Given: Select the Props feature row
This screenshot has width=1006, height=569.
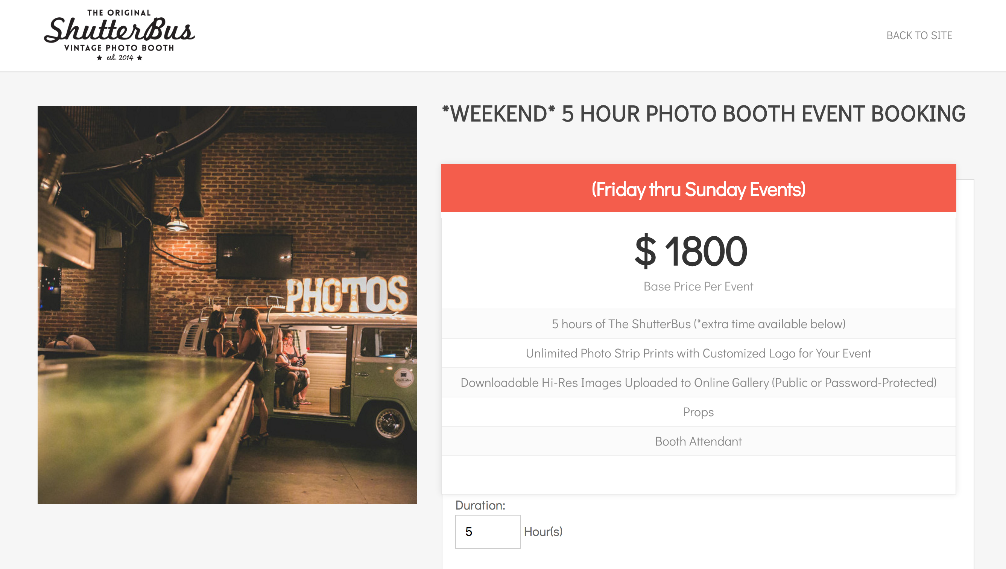Looking at the screenshot, I should coord(698,412).
